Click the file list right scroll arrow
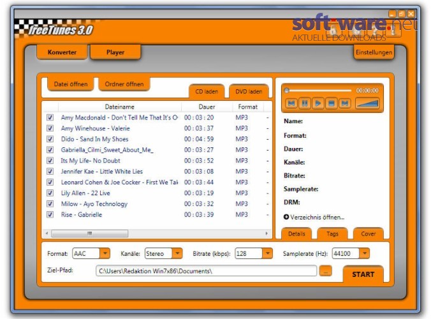The height and width of the screenshot is (319, 431). 267,234
